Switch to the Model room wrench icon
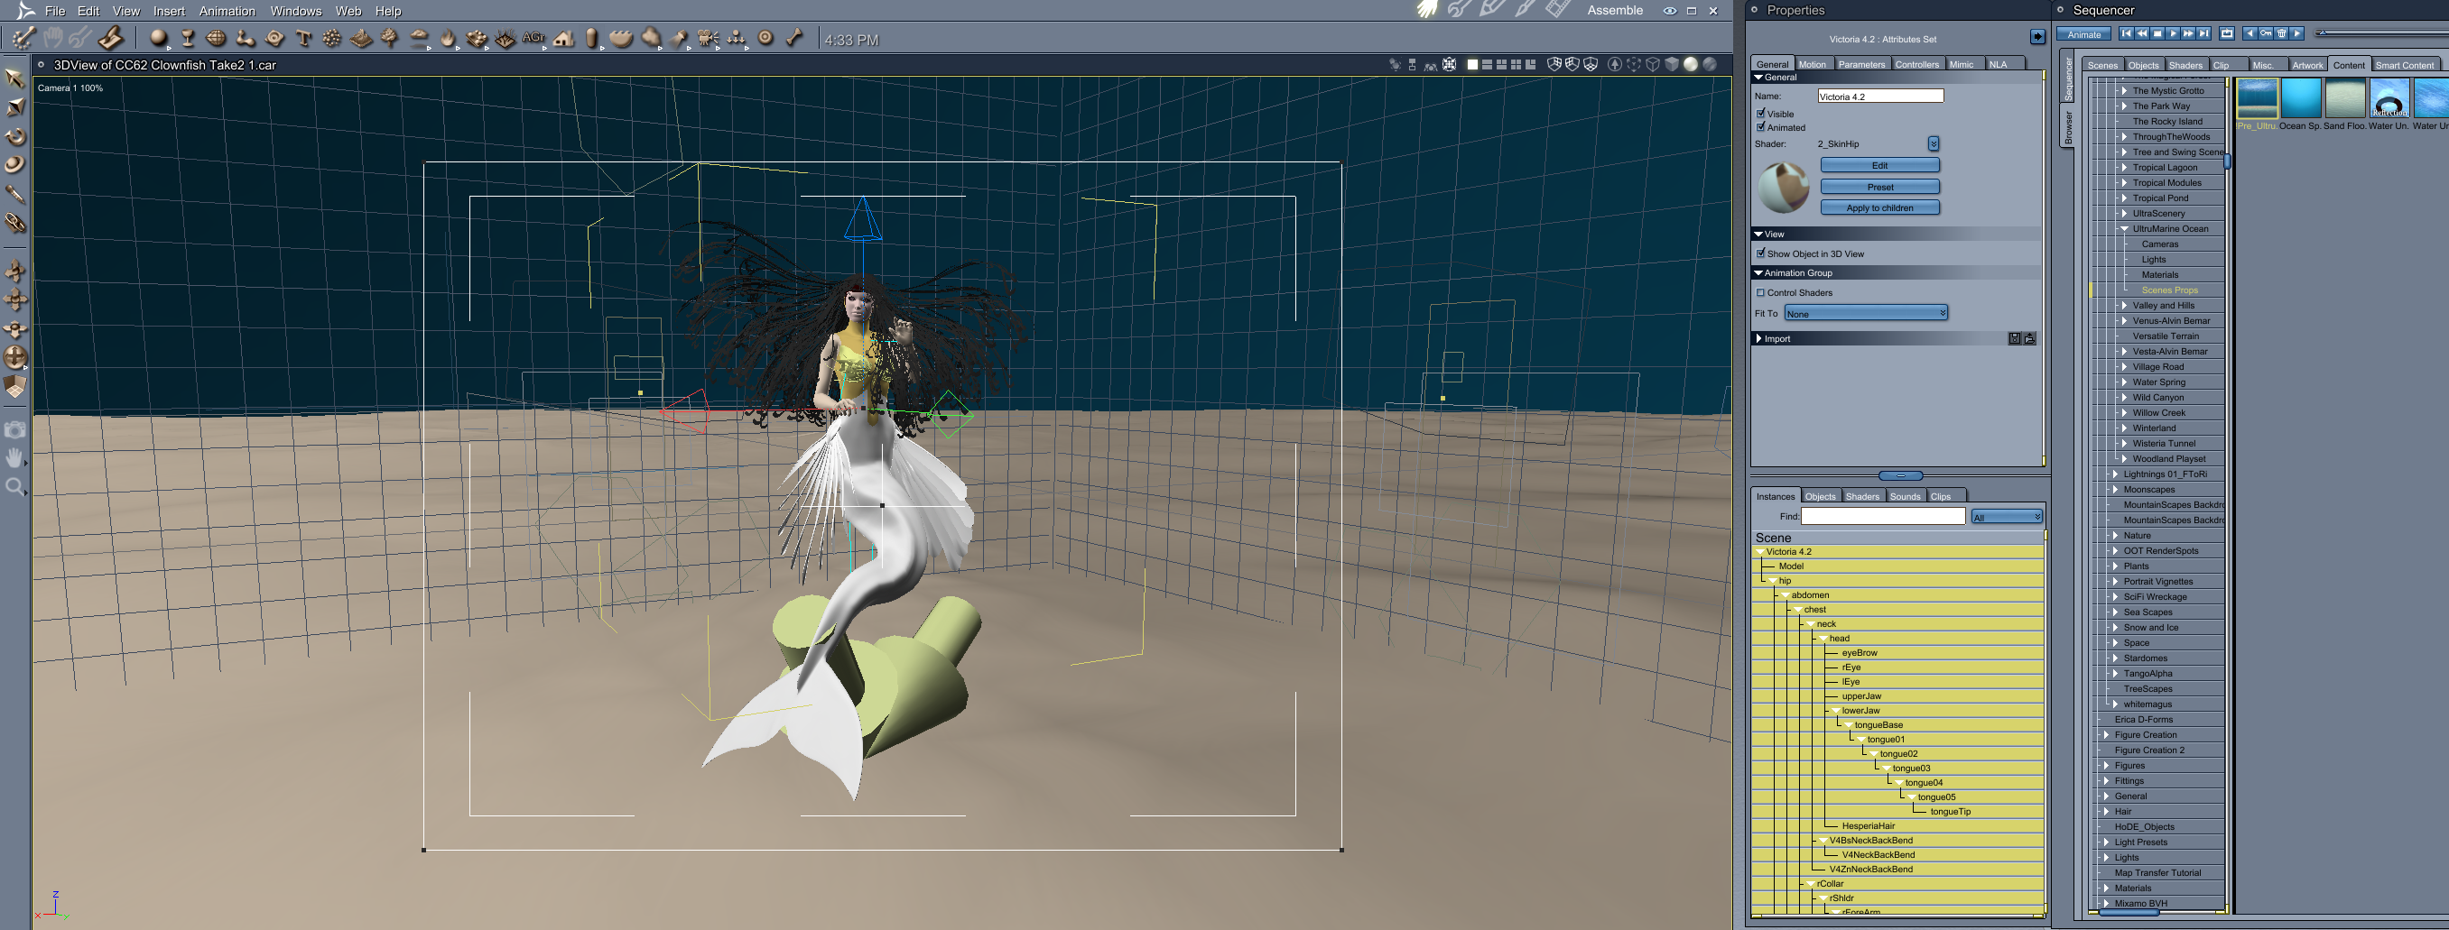Image resolution: width=2449 pixels, height=930 pixels. 1459,10
